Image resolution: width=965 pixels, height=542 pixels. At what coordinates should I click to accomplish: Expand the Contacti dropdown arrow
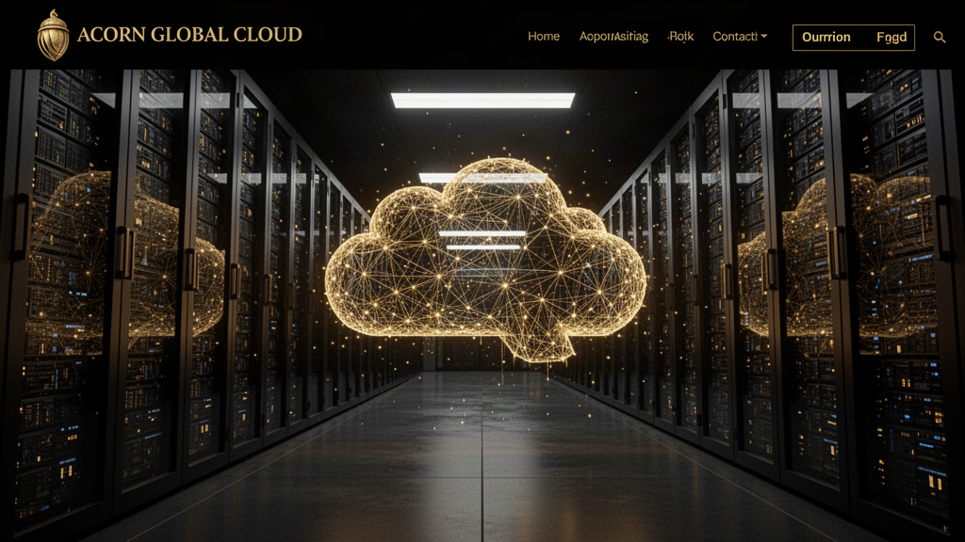763,37
